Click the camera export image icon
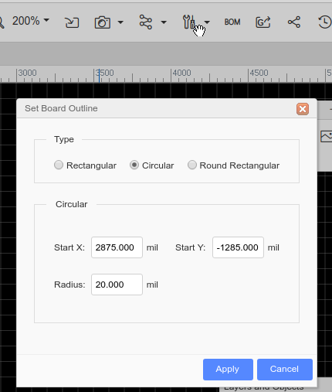The width and height of the screenshot is (332, 392). coord(103,22)
